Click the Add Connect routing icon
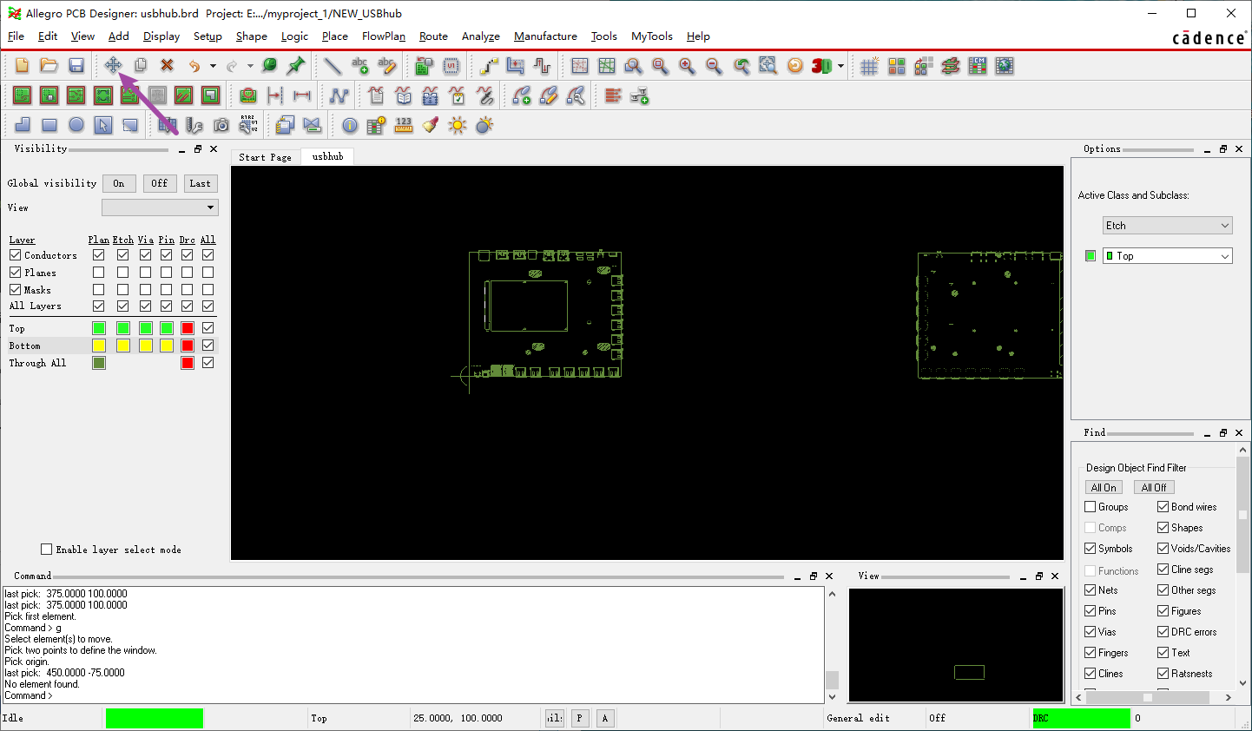This screenshot has height=731, width=1252. click(490, 66)
